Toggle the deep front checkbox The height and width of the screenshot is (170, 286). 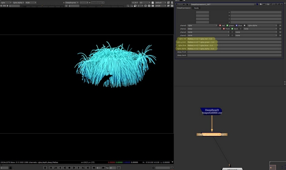coord(224,29)
